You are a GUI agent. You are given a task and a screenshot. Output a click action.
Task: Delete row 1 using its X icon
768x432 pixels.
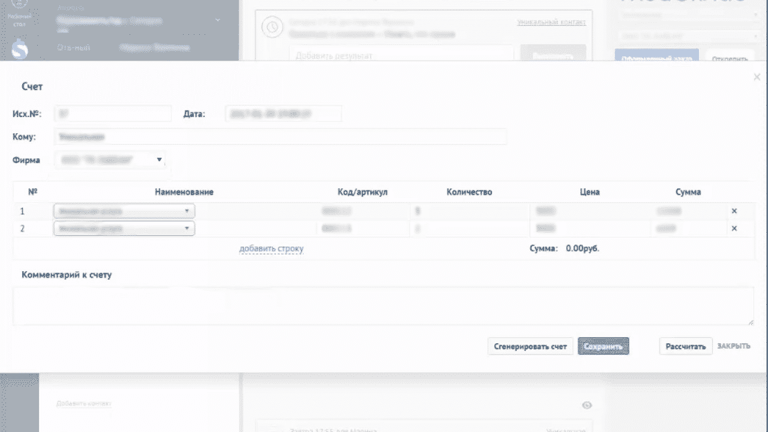(734, 211)
